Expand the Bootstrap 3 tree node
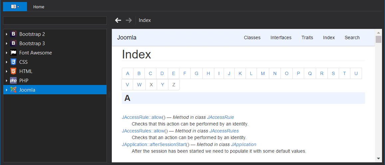The image size is (385, 165). pos(6,43)
